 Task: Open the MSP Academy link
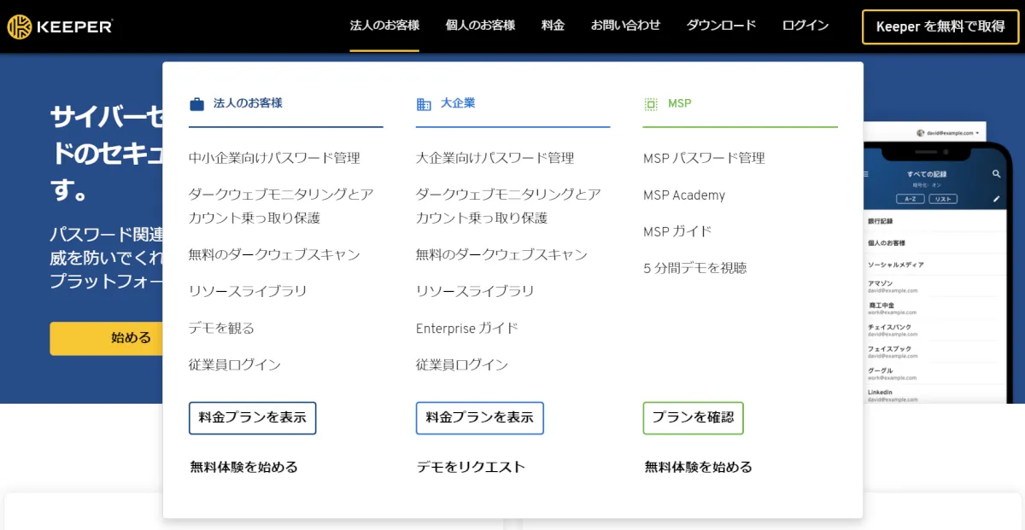684,195
